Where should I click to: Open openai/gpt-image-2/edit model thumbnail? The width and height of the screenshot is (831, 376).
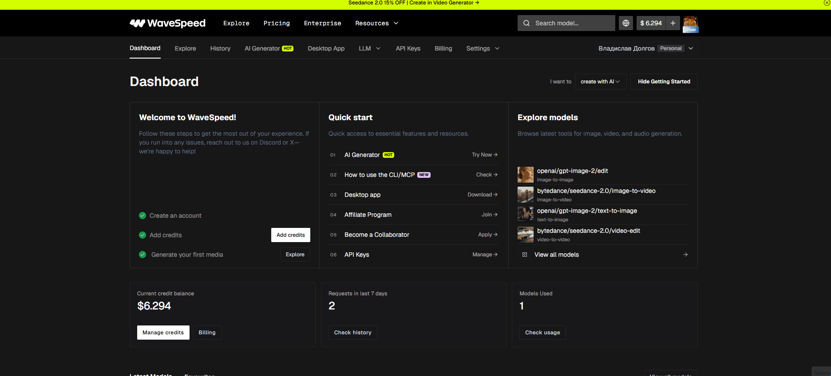pos(526,175)
